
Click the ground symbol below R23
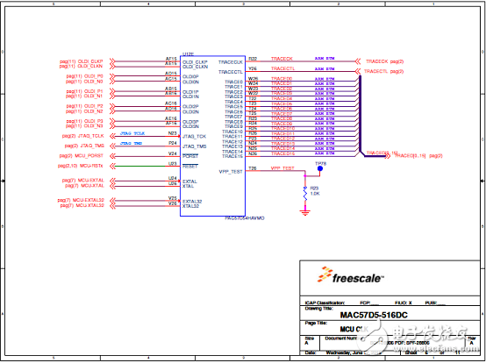[305, 212]
